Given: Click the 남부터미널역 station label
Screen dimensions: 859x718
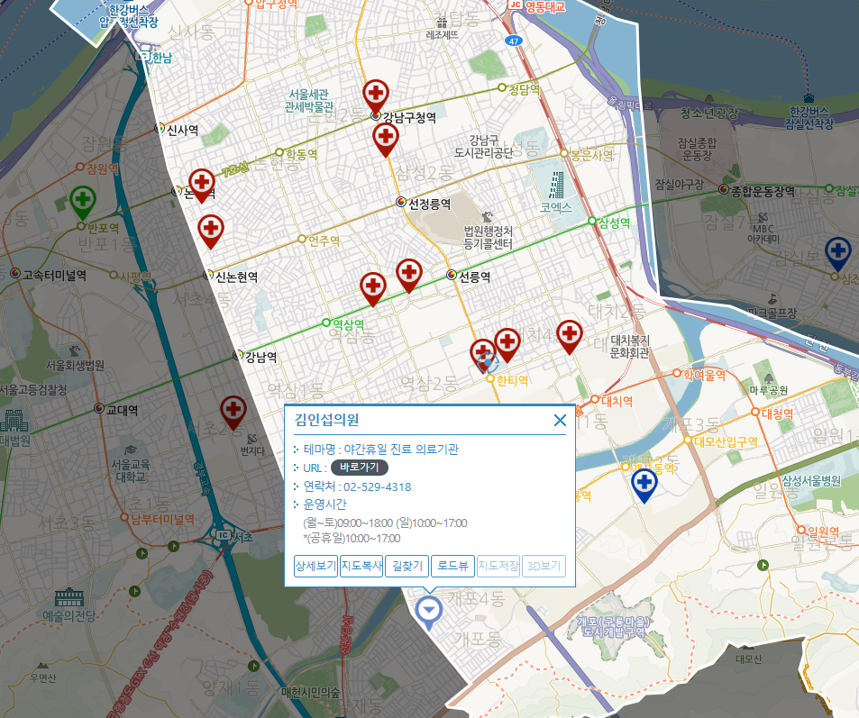Looking at the screenshot, I should 163,519.
